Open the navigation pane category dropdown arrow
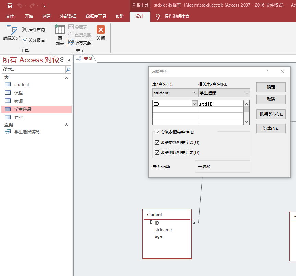Viewport: 296px width, 276px height. tap(62, 60)
